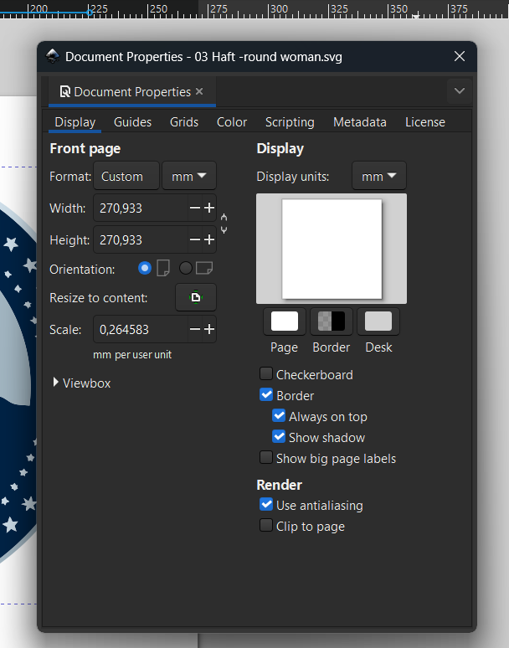Click the Height input field
This screenshot has height=648, width=509.
141,239
